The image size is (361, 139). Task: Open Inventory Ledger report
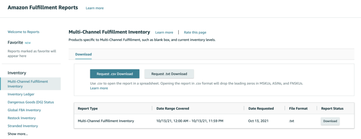coord(21,94)
